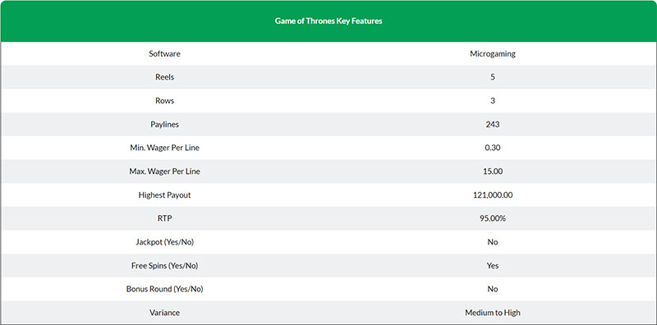Select Min. Wager Per Line label
This screenshot has width=657, height=325.
[x=165, y=149]
